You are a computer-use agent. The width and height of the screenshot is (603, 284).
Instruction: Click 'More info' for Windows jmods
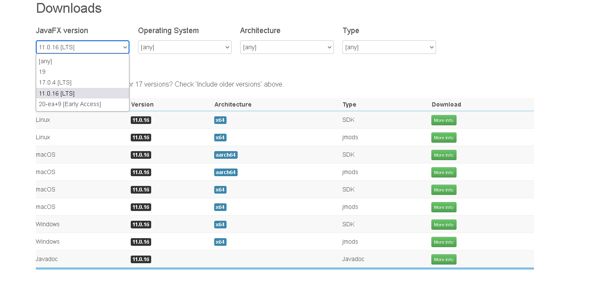(x=443, y=242)
